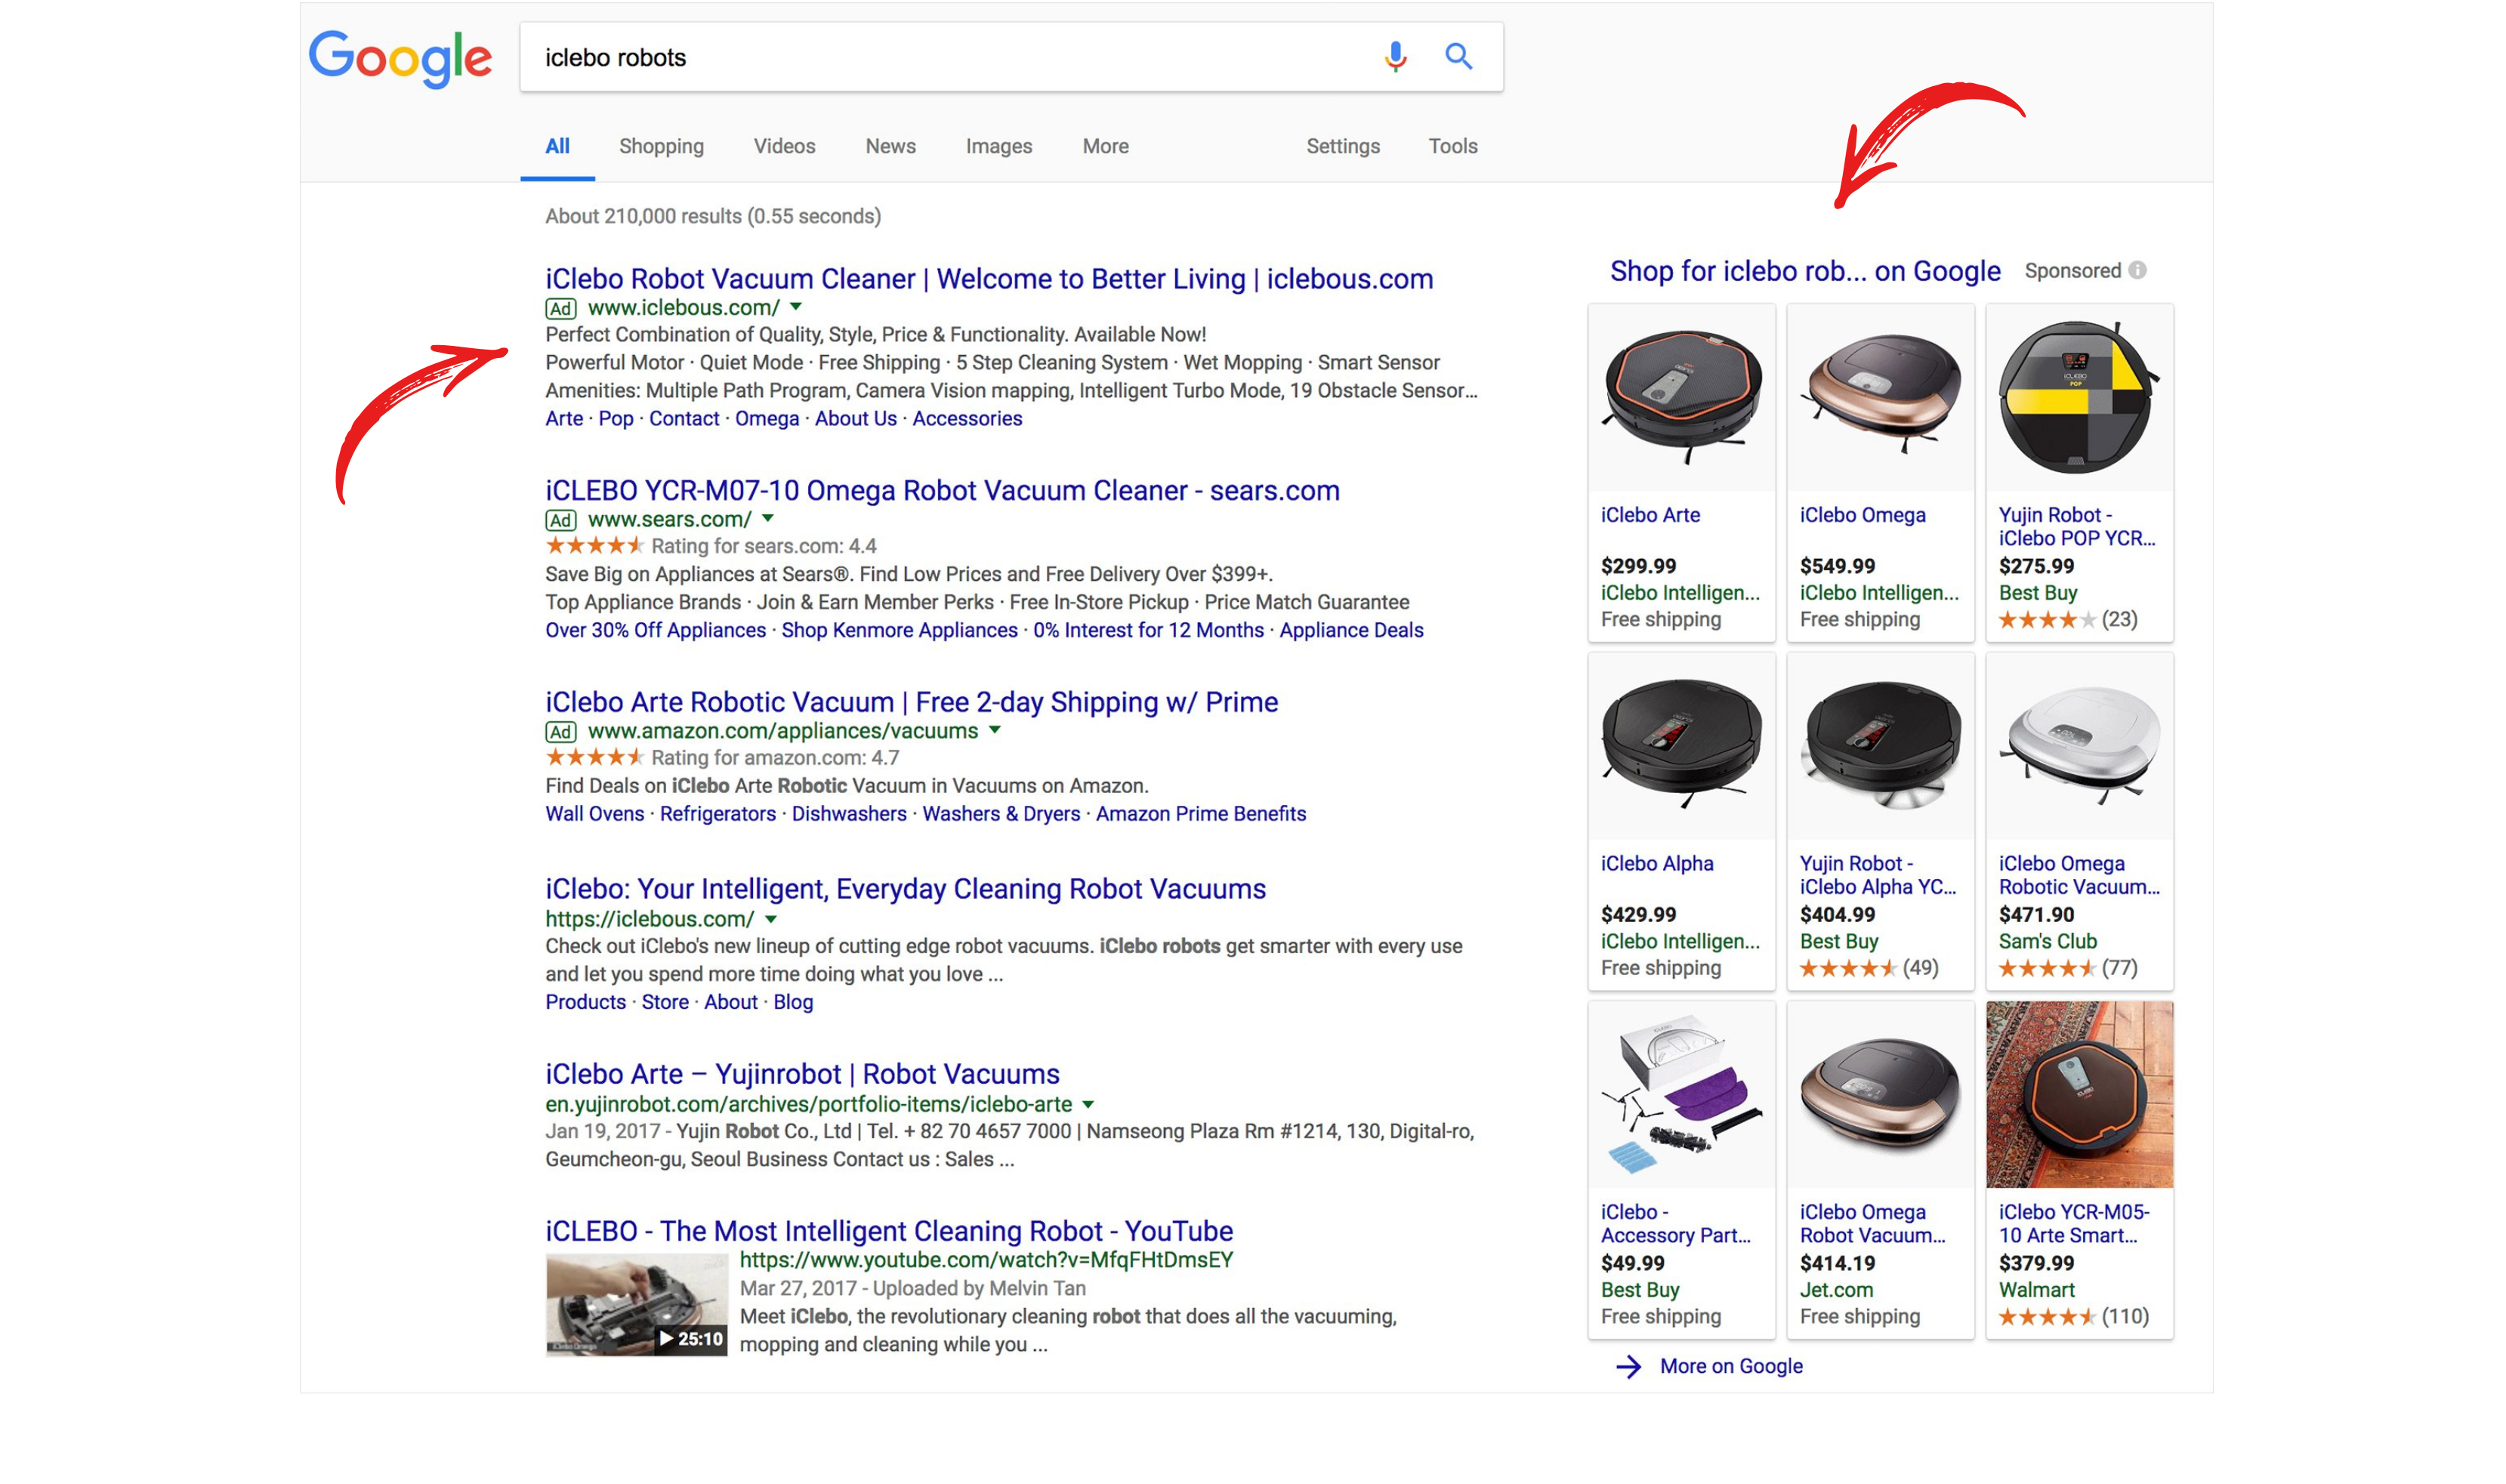Image resolution: width=2506 pixels, height=1484 pixels.
Task: Click the Settings menu option
Action: click(1337, 147)
